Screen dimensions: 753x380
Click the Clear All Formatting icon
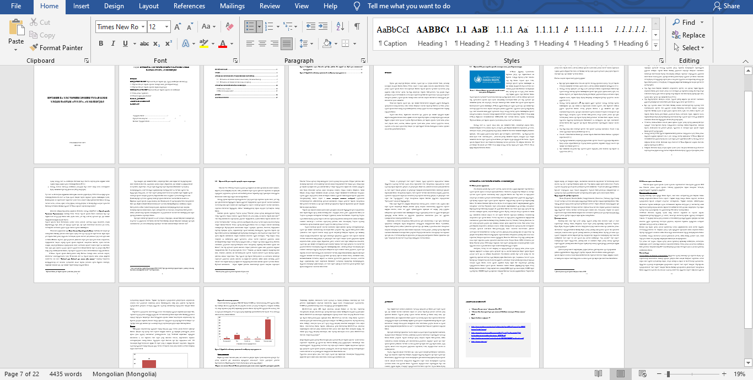[230, 26]
